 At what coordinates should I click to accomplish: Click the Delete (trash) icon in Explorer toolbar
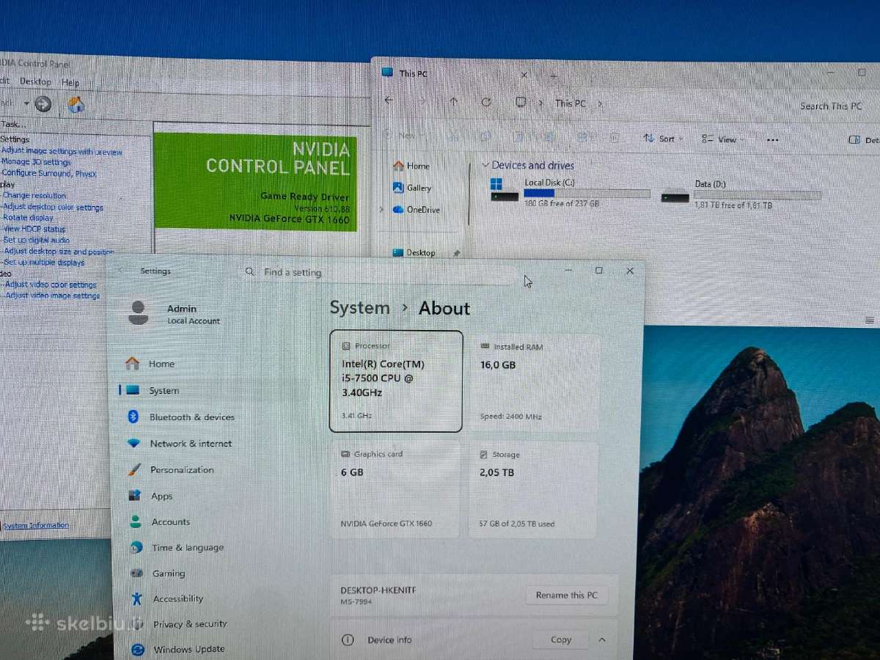(x=615, y=138)
